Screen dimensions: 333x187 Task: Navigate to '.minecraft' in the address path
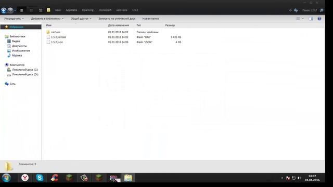pos(105,10)
